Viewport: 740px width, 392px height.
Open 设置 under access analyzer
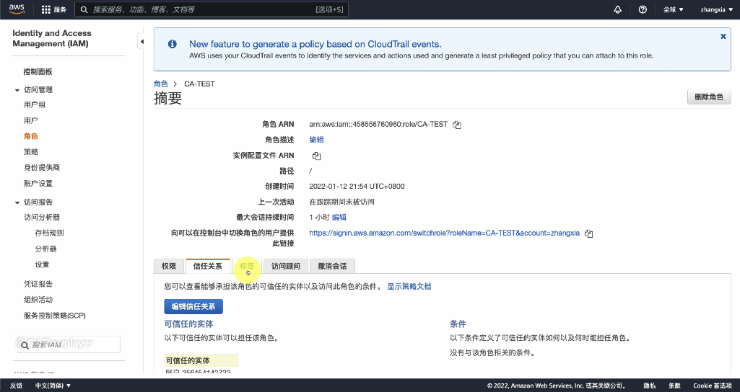click(42, 264)
